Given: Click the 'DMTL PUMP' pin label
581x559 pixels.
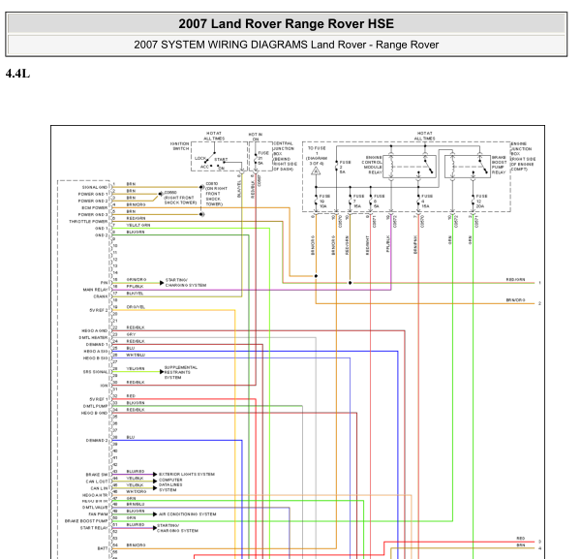Looking at the screenshot, I should coord(95,406).
